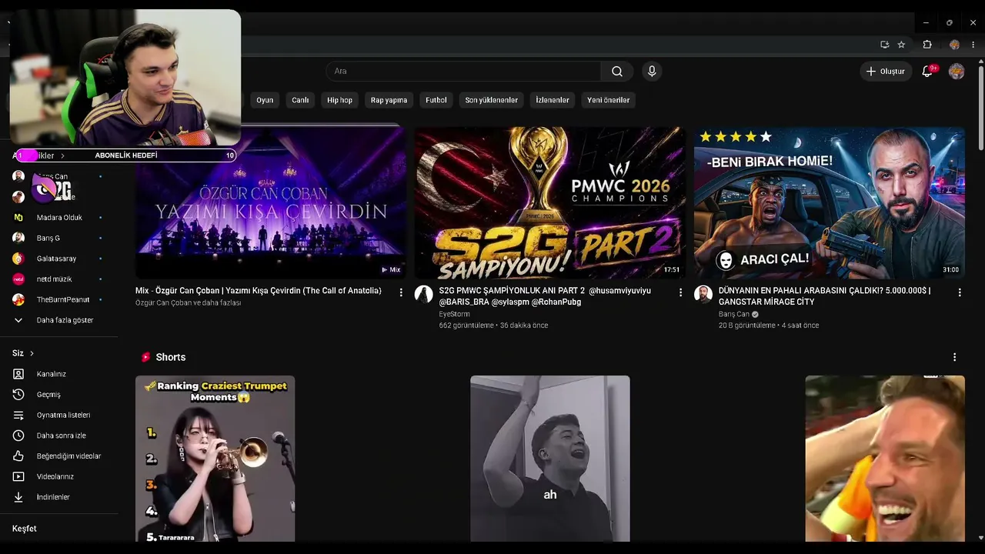The height and width of the screenshot is (554, 985).
Task: Select the İzlenenler filter chip
Action: click(x=553, y=100)
